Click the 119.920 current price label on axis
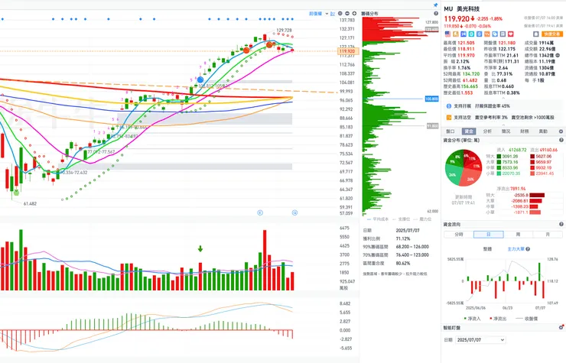566x363 pixels. (348, 51)
